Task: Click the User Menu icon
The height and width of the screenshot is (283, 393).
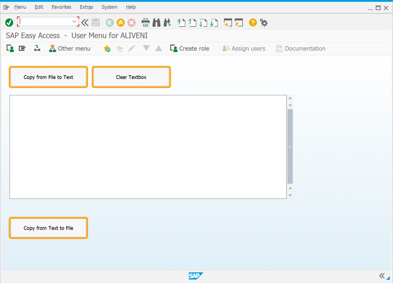Action: coord(10,48)
